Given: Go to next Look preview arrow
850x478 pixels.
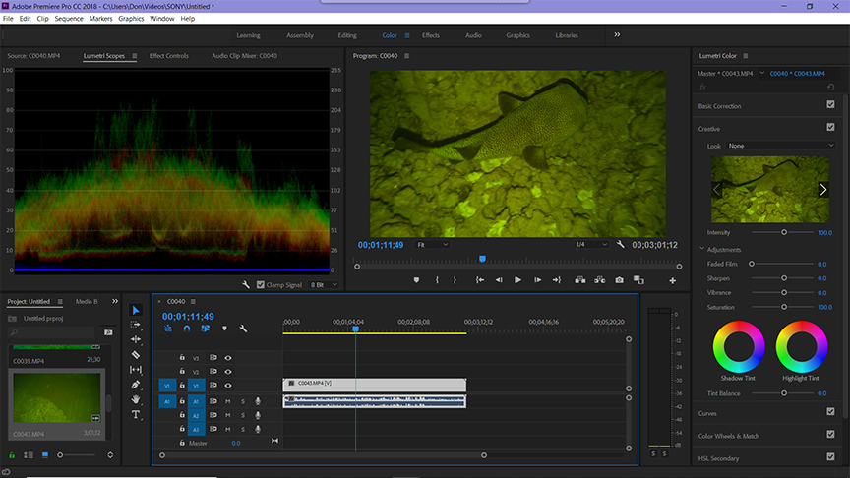Looking at the screenshot, I should 822,189.
